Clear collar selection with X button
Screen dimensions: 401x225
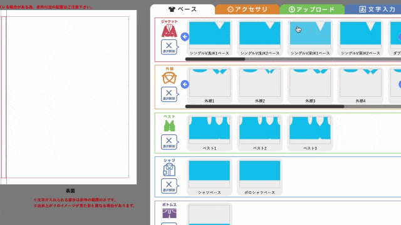coord(169,94)
